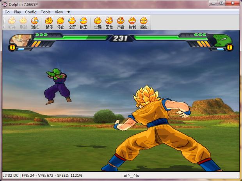Image resolution: width=242 pixels, height=181 pixels.
Task: Go fullscreen with the 全屏 icon
Action: (72, 23)
